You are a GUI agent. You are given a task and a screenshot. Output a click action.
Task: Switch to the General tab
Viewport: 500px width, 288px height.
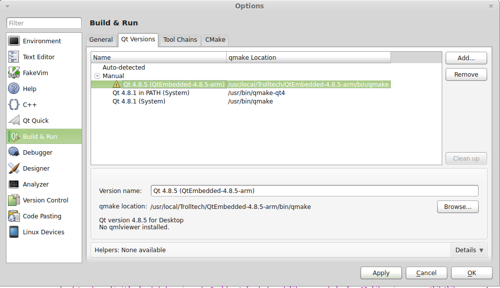(101, 39)
